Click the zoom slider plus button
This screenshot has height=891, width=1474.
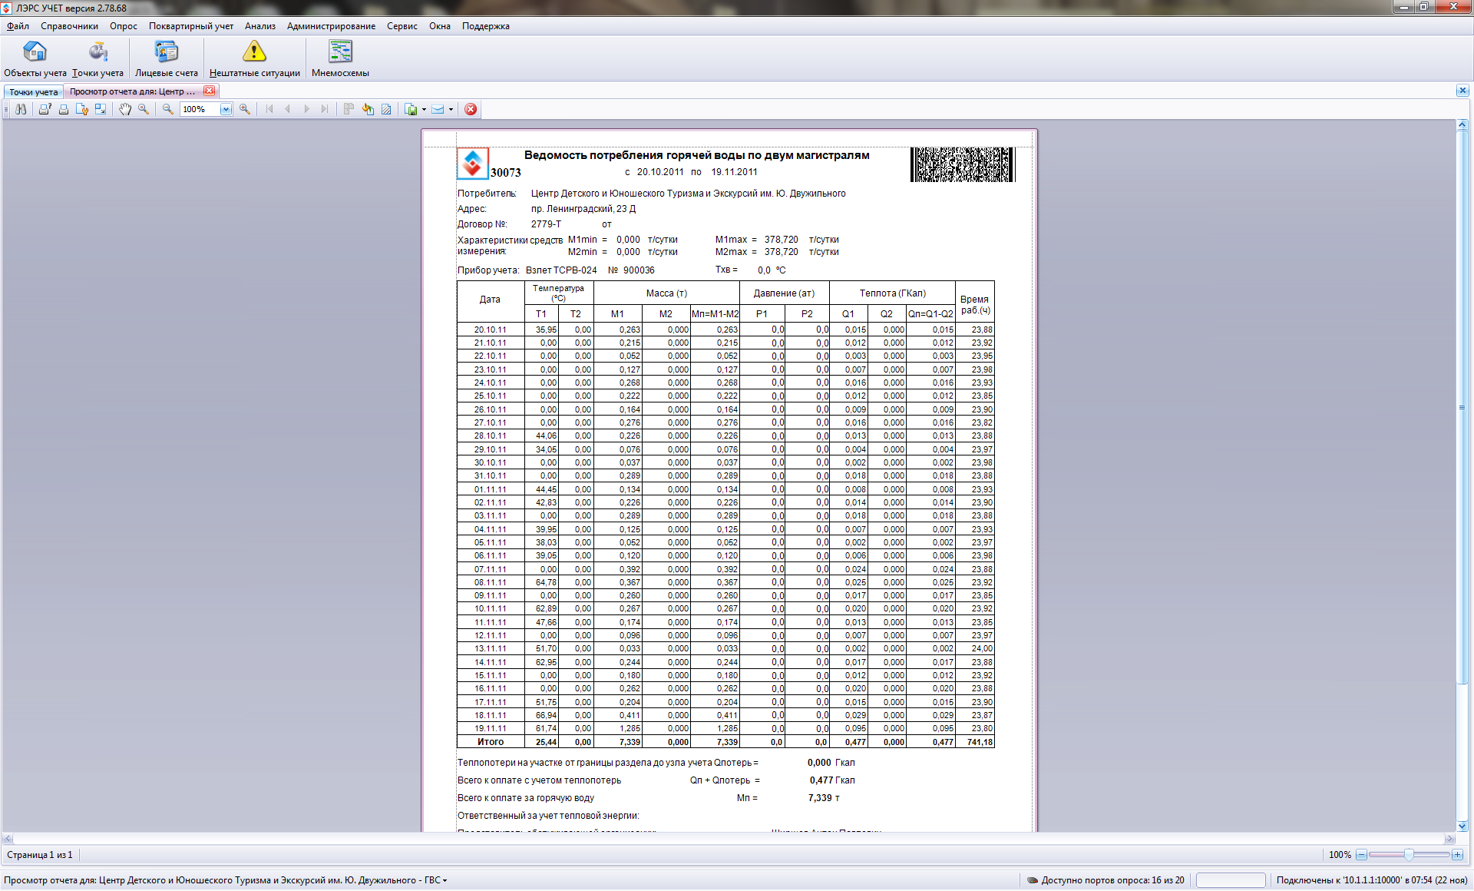[x=1457, y=854]
